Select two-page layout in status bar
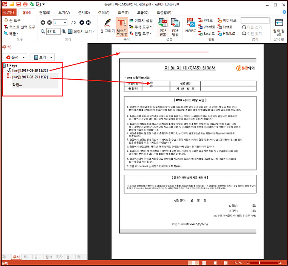The height and width of the screenshot is (266, 288). pyautogui.click(x=204, y=263)
